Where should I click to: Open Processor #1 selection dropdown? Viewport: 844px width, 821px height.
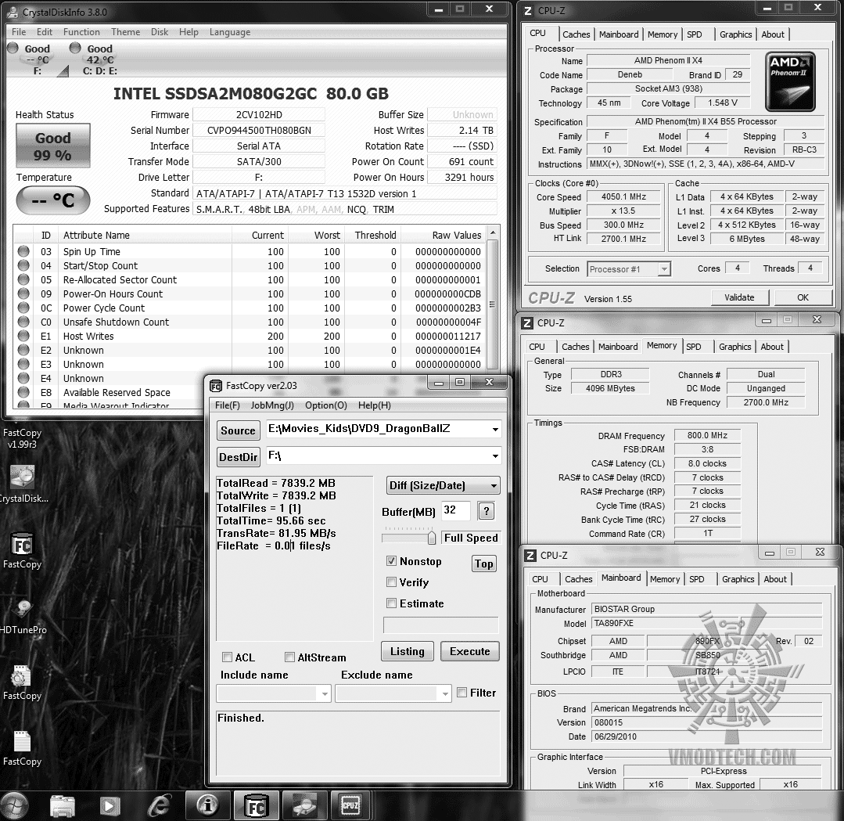(629, 268)
